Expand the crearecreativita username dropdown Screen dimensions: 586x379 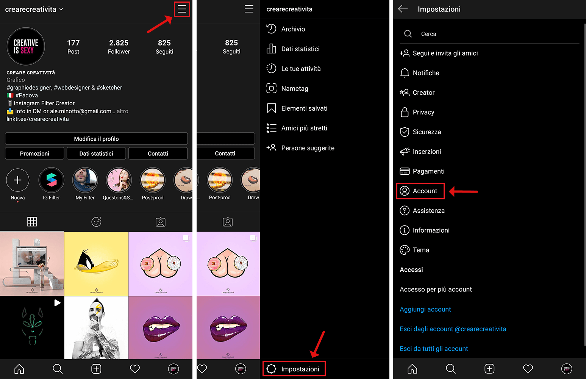[34, 9]
